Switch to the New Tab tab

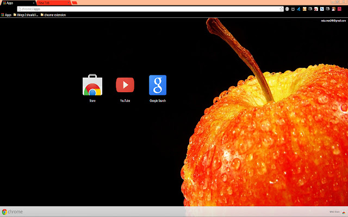pos(52,3)
